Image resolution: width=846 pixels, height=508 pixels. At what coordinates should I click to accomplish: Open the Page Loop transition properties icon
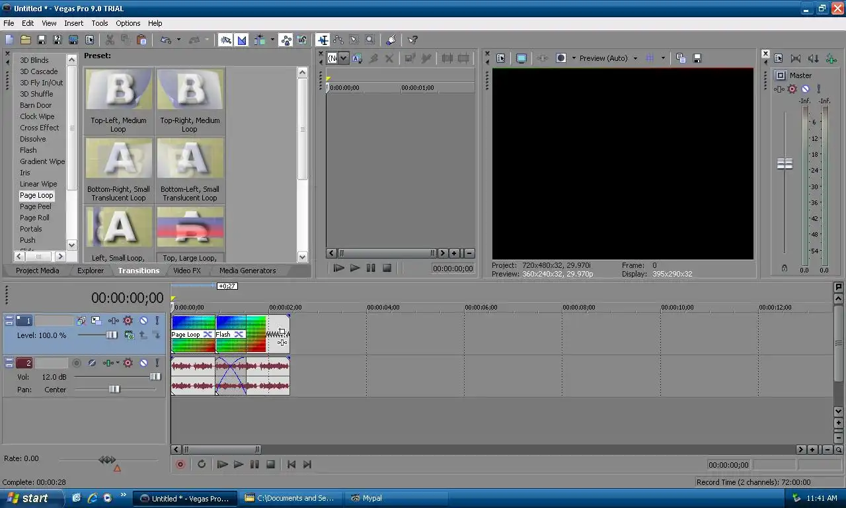click(208, 335)
